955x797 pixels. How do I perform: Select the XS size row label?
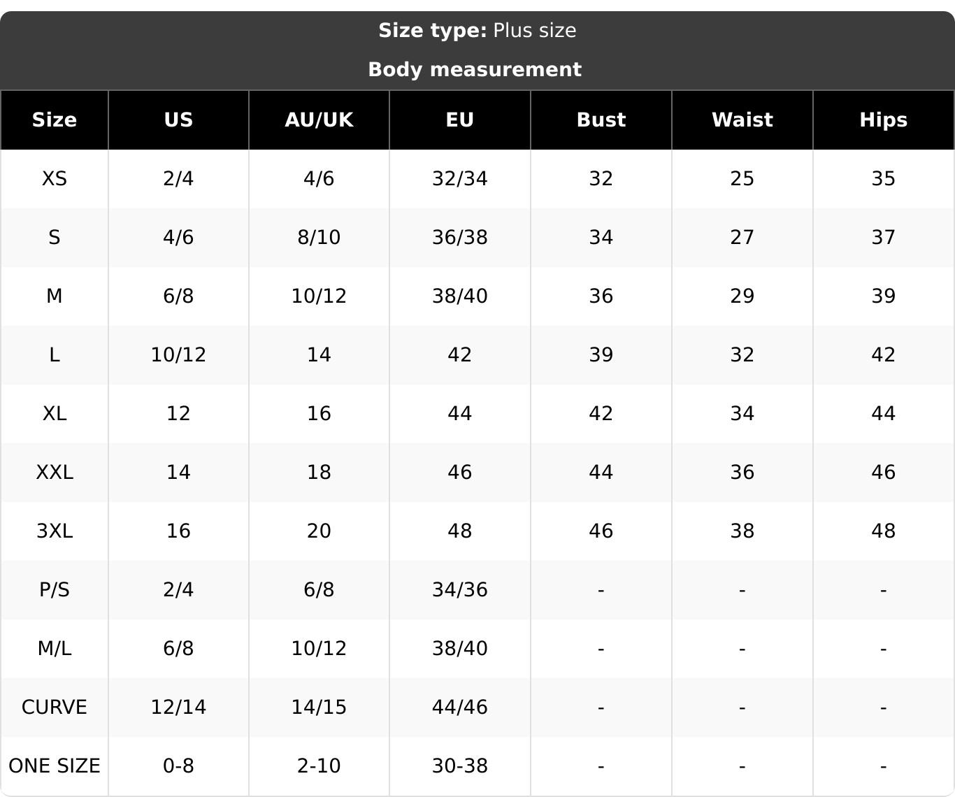click(55, 179)
